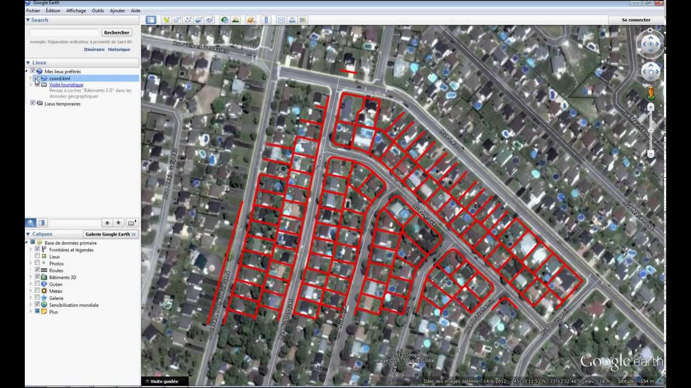
Task: Click the Record a Tour icon
Action: pyautogui.click(x=209, y=20)
